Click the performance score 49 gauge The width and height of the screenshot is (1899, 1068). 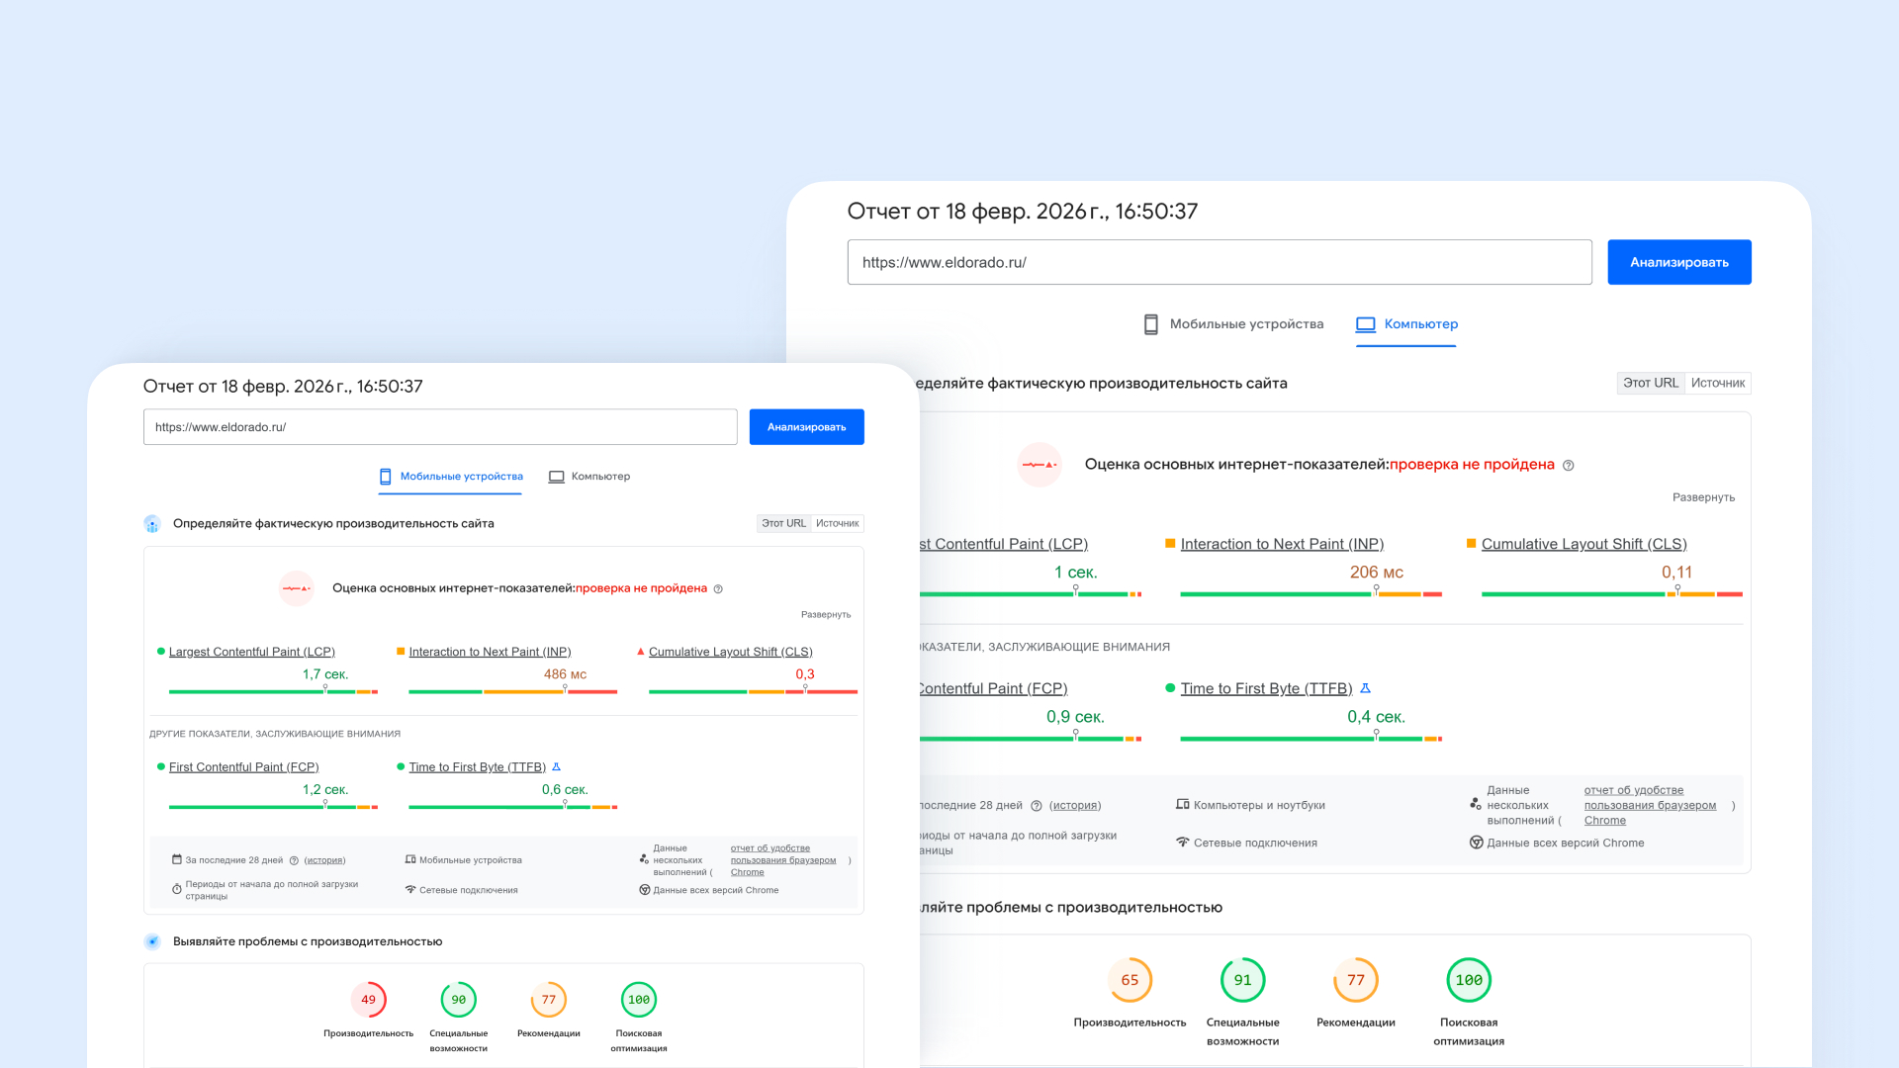(x=368, y=1000)
